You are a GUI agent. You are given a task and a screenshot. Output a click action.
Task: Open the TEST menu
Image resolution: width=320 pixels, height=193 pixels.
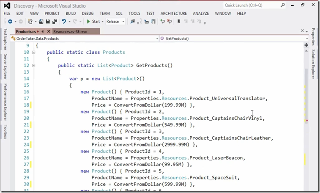tap(150, 14)
